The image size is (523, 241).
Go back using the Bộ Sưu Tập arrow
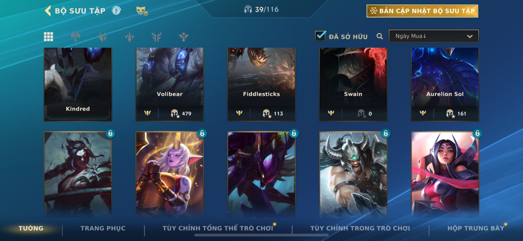(x=48, y=11)
